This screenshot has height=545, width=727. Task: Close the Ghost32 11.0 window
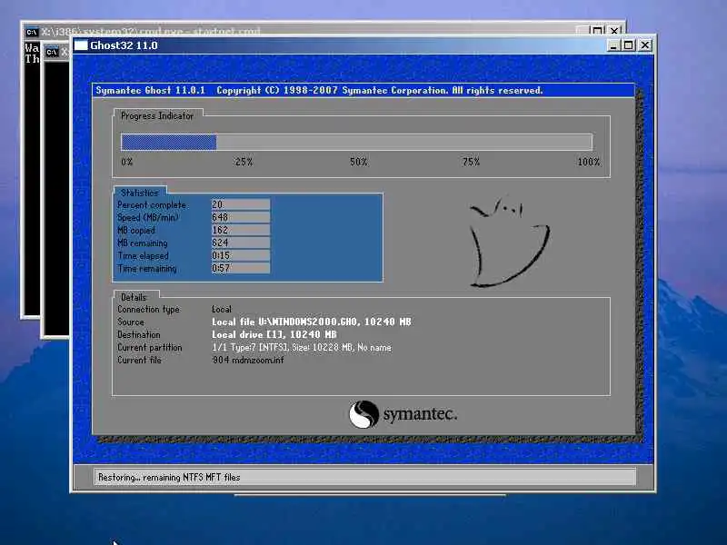[x=645, y=45]
